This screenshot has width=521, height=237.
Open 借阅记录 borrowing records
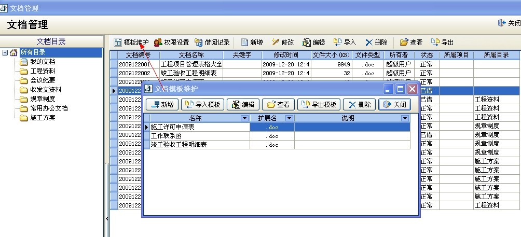(212, 43)
